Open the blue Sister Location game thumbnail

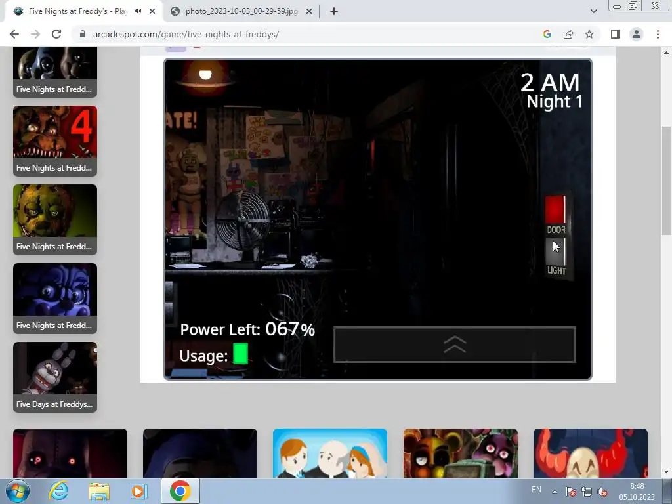point(55,299)
